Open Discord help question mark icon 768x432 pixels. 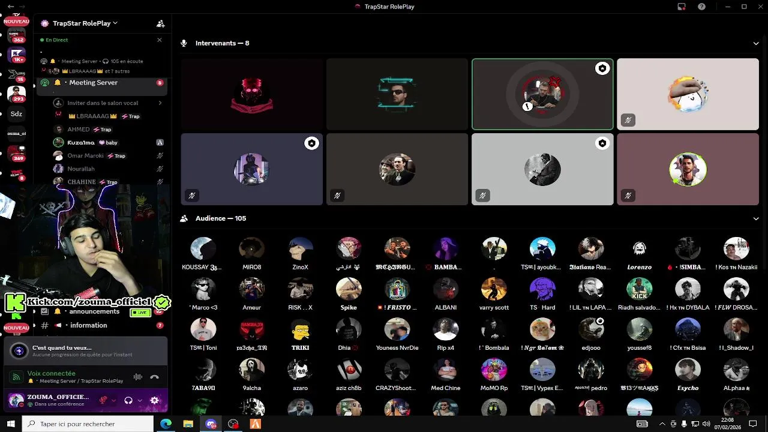click(701, 7)
